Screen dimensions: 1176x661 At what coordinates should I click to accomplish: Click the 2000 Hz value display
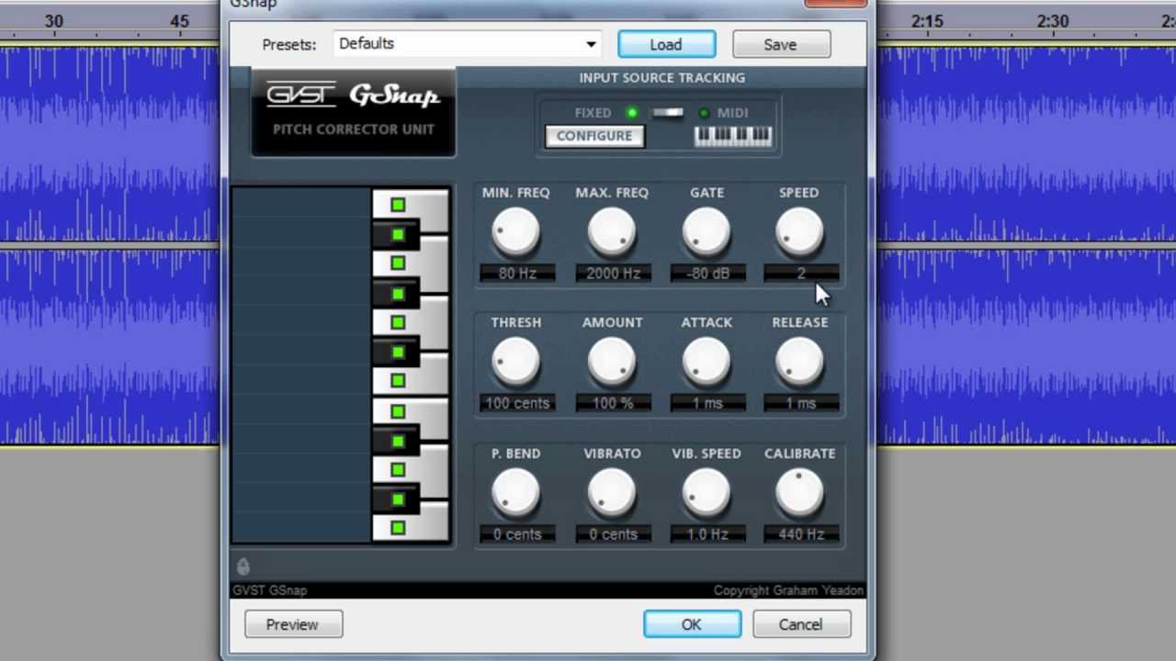tap(613, 274)
